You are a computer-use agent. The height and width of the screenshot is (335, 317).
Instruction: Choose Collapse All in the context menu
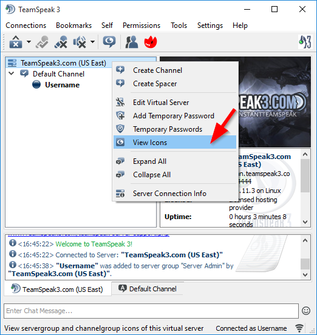pos(175,175)
